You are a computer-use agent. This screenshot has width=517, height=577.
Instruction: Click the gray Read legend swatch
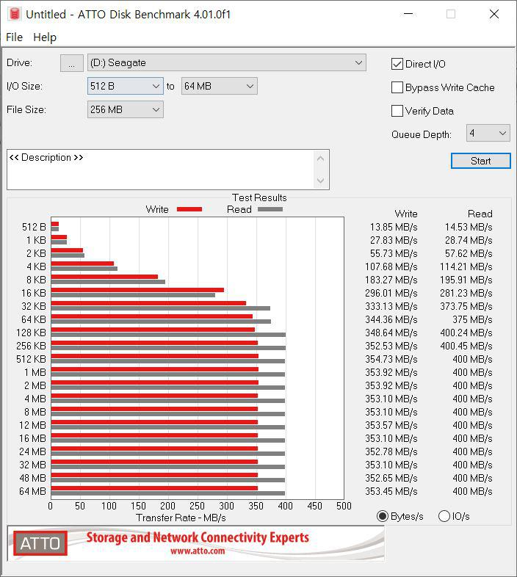[x=270, y=209]
